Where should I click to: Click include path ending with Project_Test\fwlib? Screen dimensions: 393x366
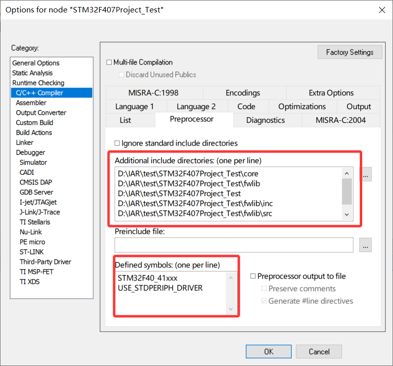(x=189, y=183)
